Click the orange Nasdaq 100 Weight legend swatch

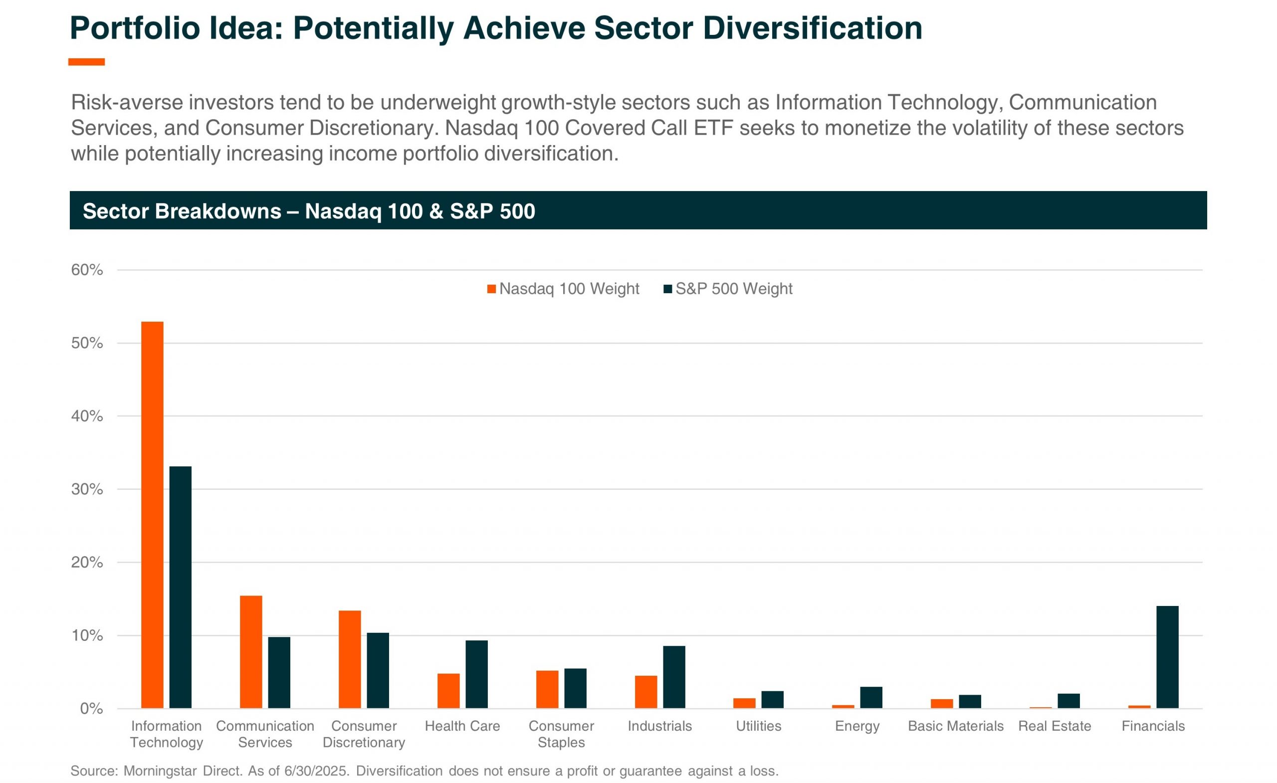tap(491, 289)
